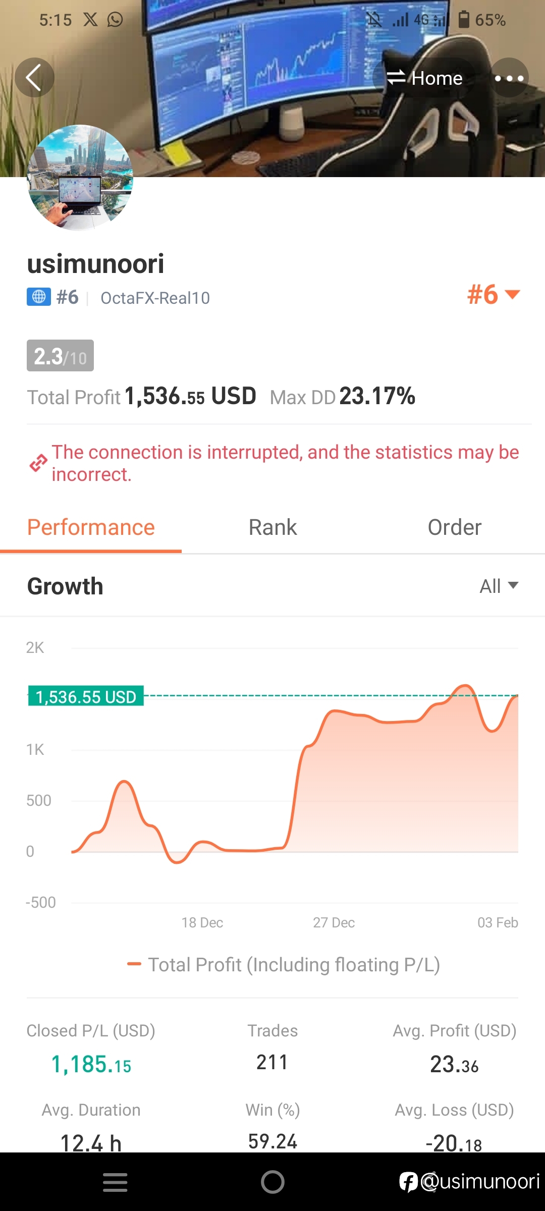Image resolution: width=545 pixels, height=1211 pixels.
Task: Switch to the Order tab
Action: (454, 527)
